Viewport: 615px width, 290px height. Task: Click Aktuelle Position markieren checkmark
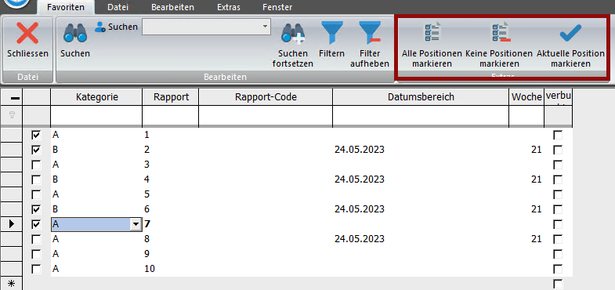pos(570,34)
